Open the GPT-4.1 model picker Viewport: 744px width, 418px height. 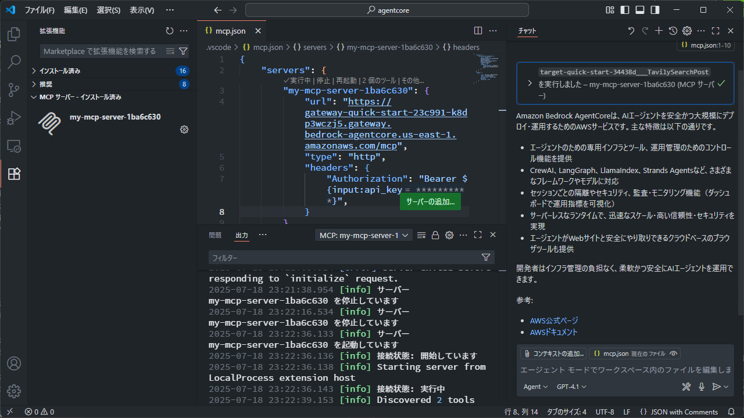point(571,387)
